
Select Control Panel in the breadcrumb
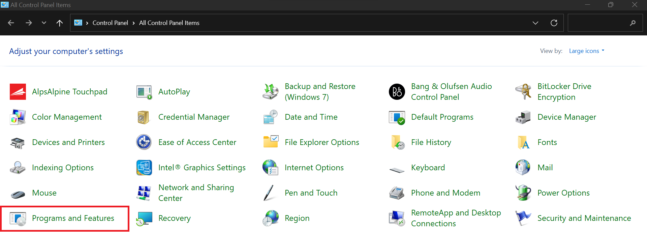(x=110, y=23)
